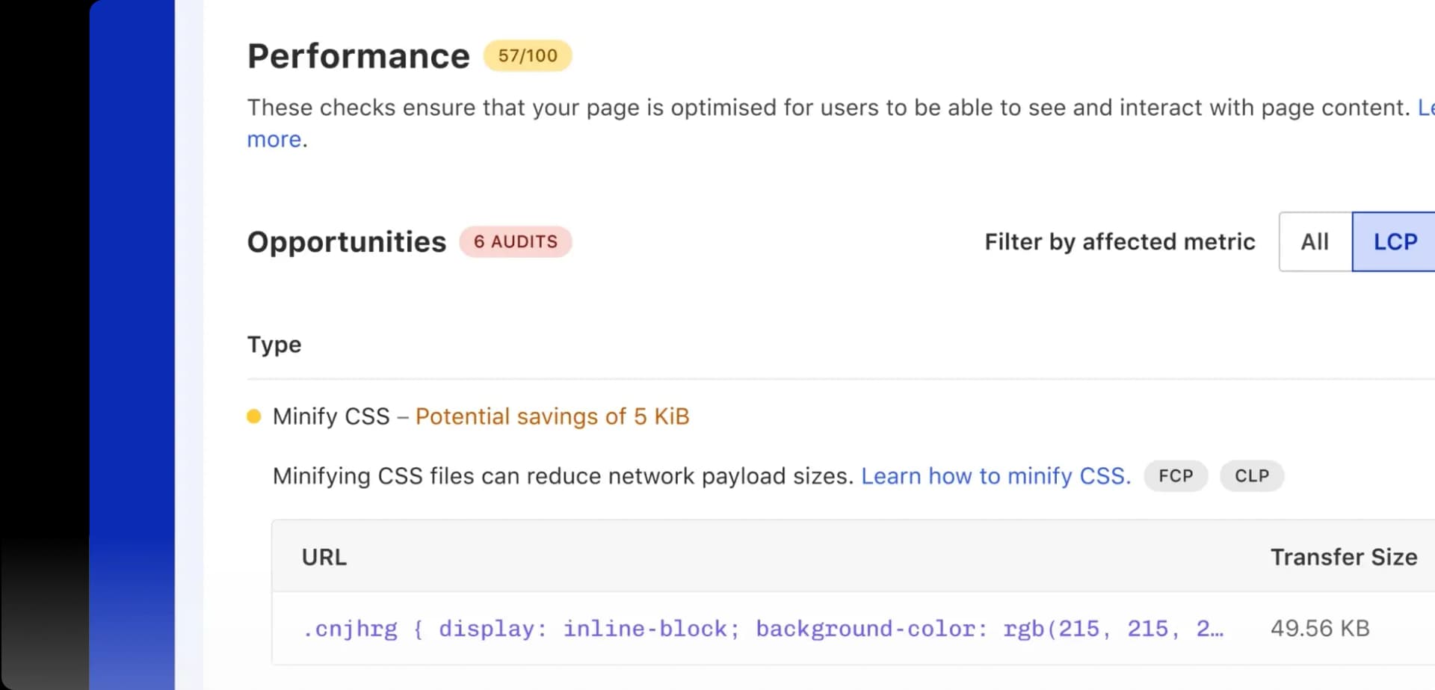Screen dimensions: 1435x690
Task: Click the Type column header
Action: (x=274, y=345)
